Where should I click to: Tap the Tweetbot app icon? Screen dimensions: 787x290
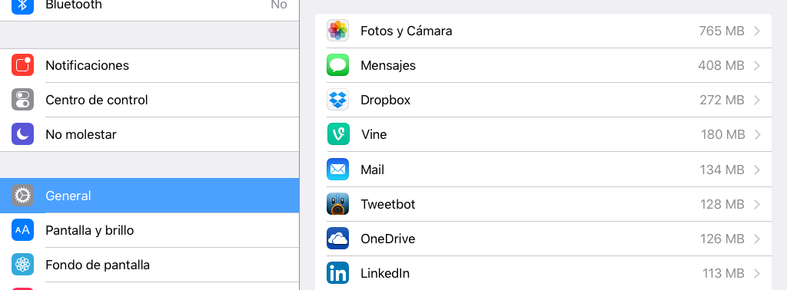click(x=338, y=204)
